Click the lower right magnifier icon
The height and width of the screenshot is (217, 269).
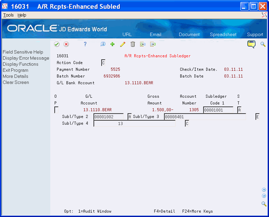(264, 204)
